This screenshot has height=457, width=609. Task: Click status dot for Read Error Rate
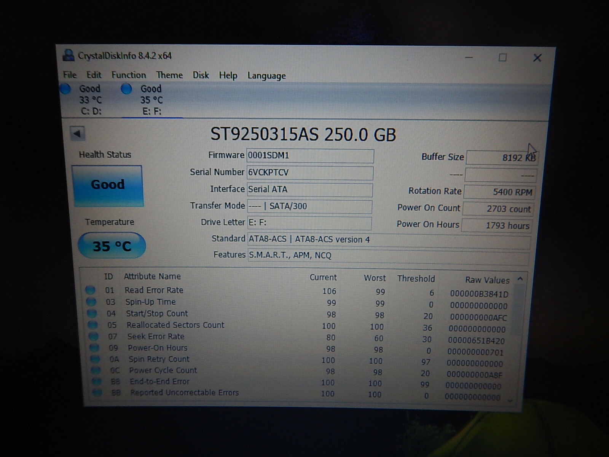point(90,290)
